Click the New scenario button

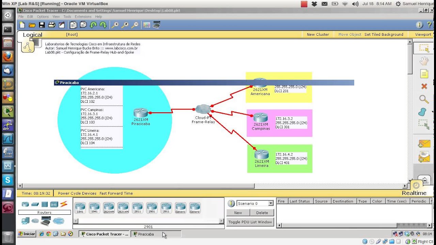coord(238,213)
